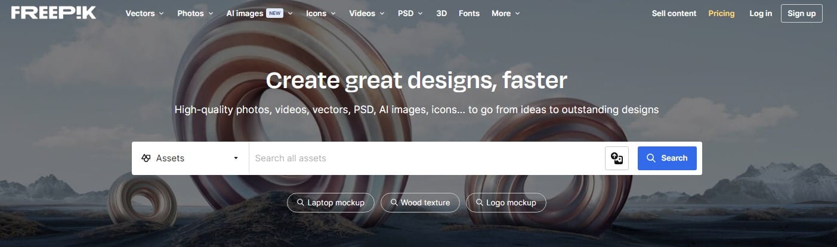Click the Log in link
837x247 pixels.
click(761, 13)
